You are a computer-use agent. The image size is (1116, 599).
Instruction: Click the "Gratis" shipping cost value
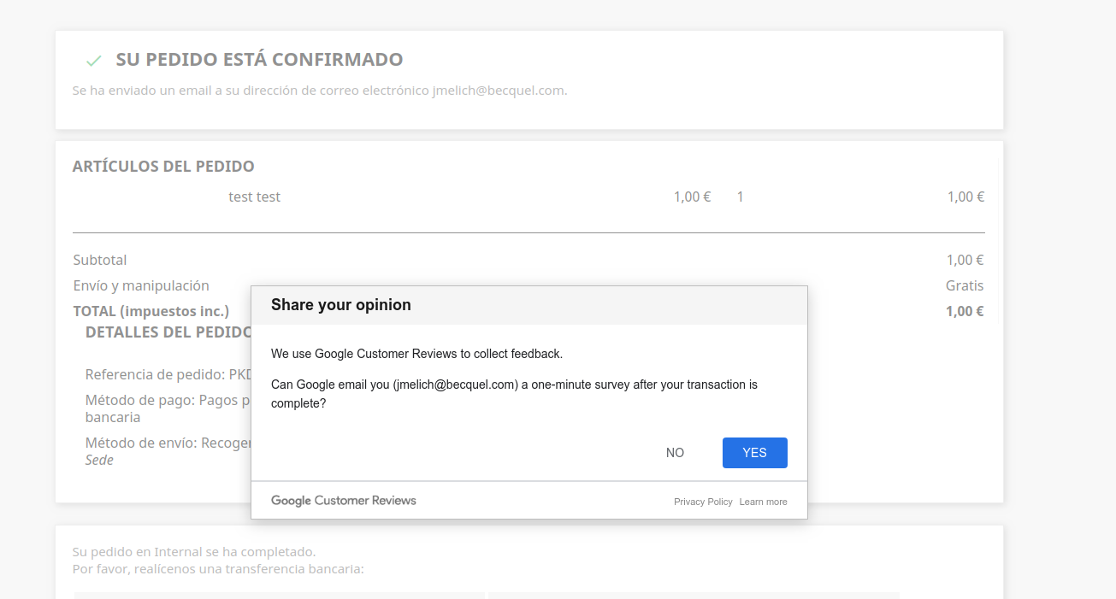pyautogui.click(x=965, y=286)
